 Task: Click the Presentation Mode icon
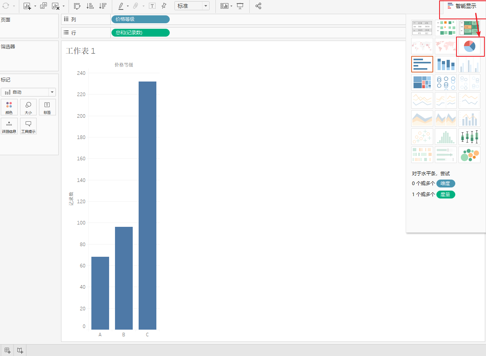point(240,6)
